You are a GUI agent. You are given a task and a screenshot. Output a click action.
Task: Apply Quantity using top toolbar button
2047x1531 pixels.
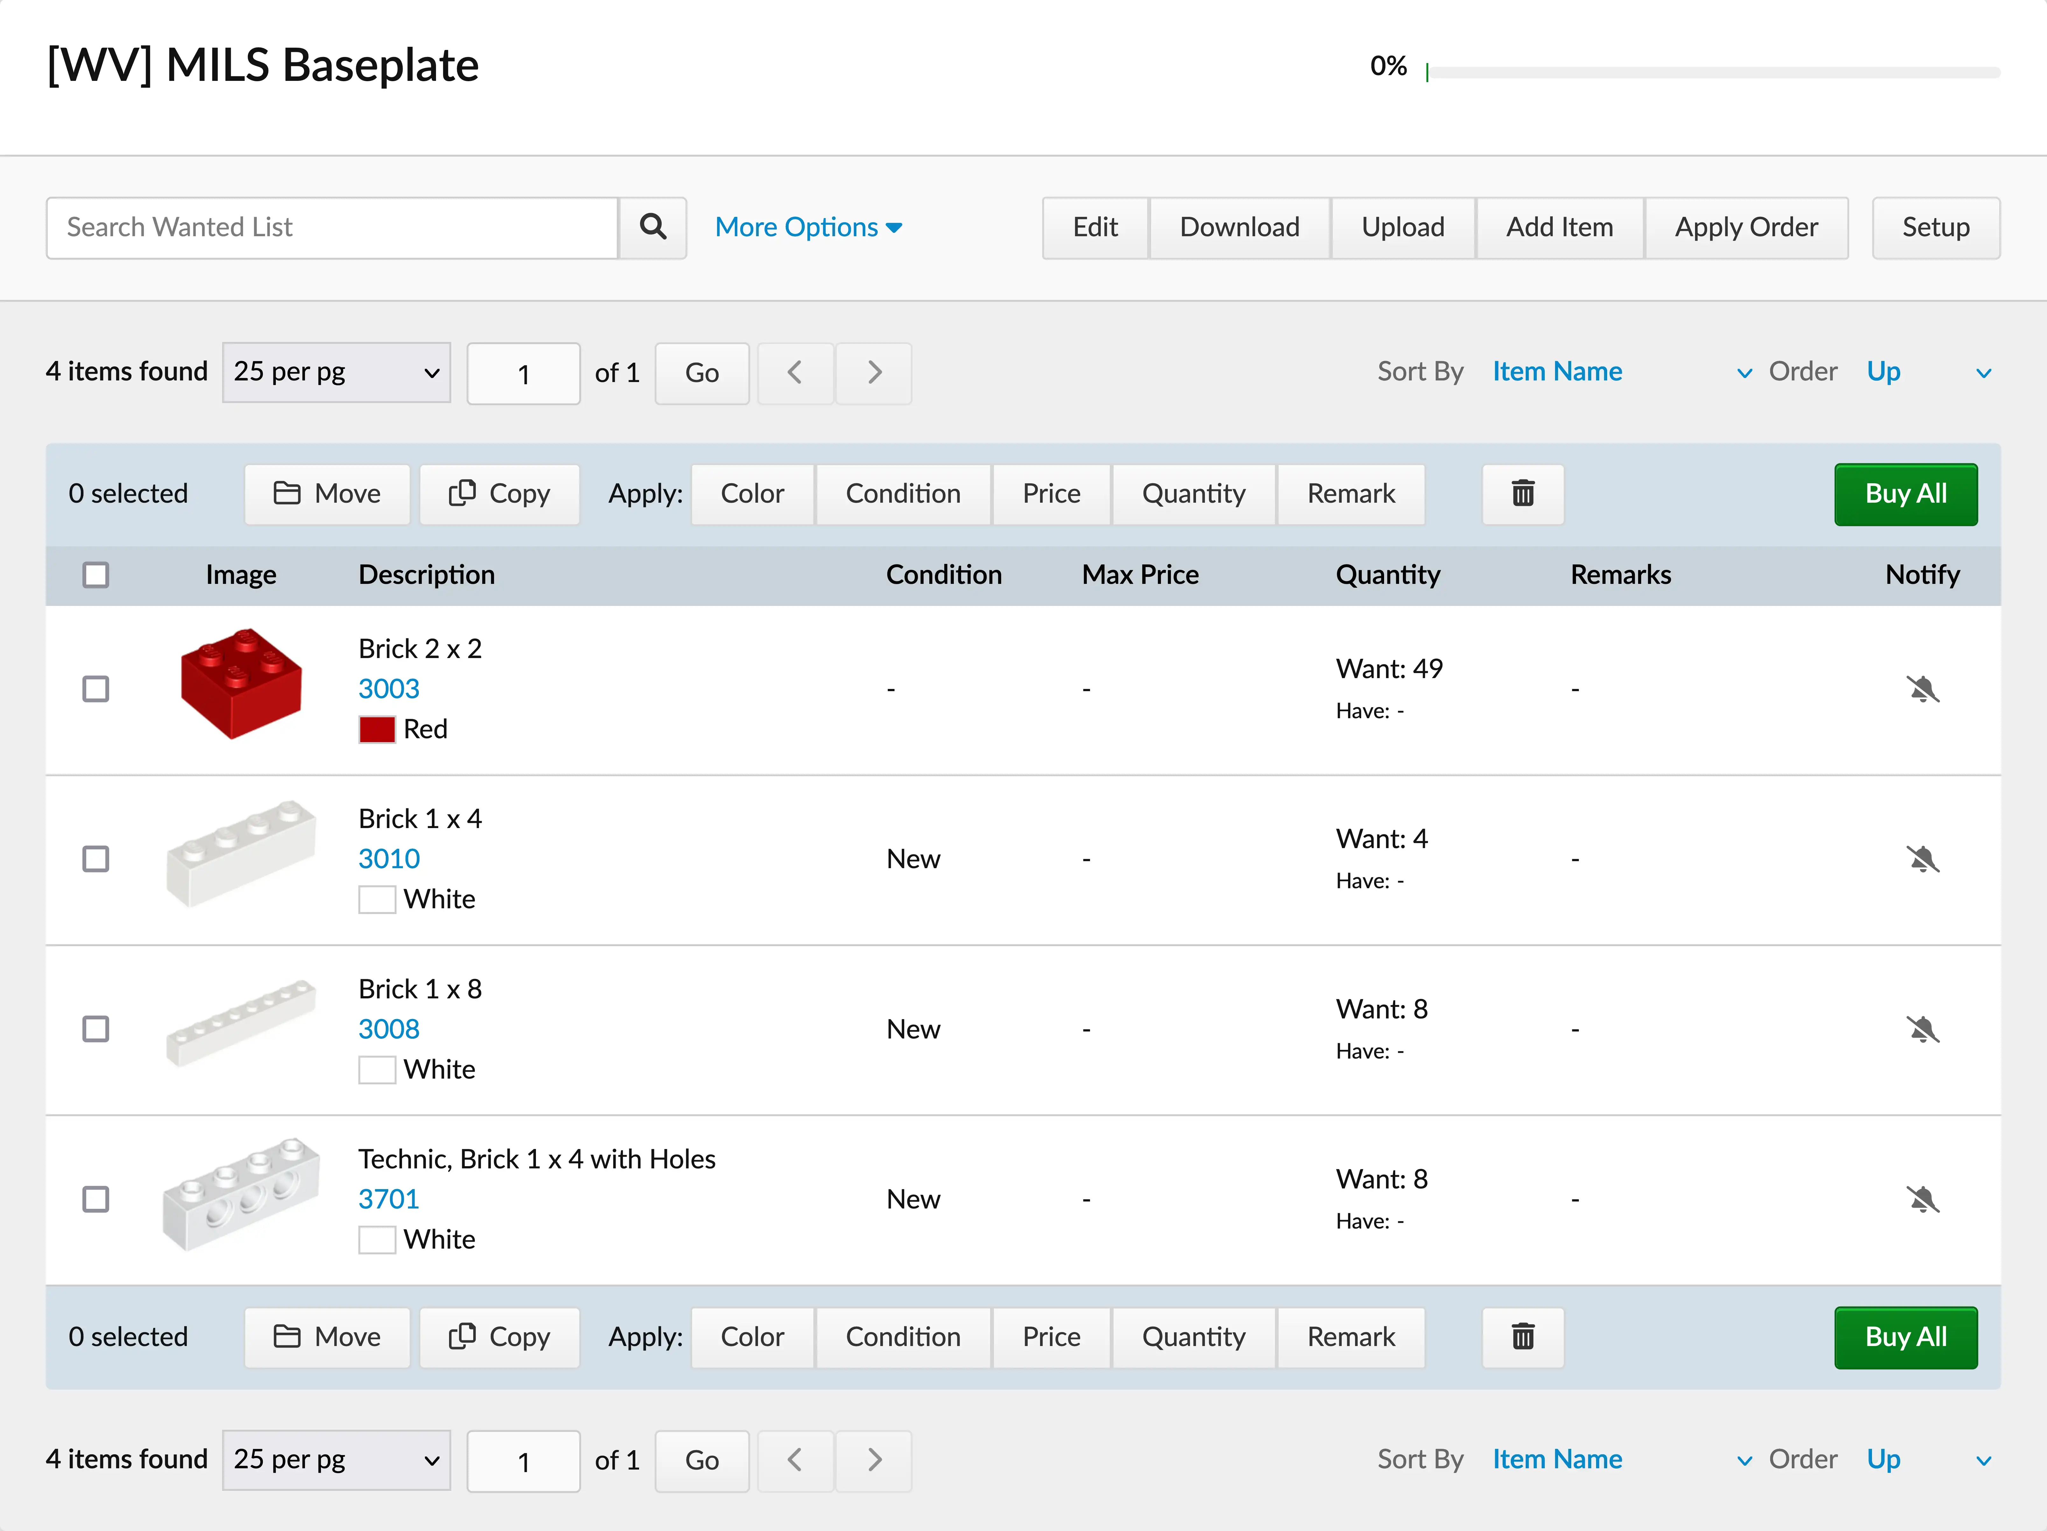[x=1194, y=494]
